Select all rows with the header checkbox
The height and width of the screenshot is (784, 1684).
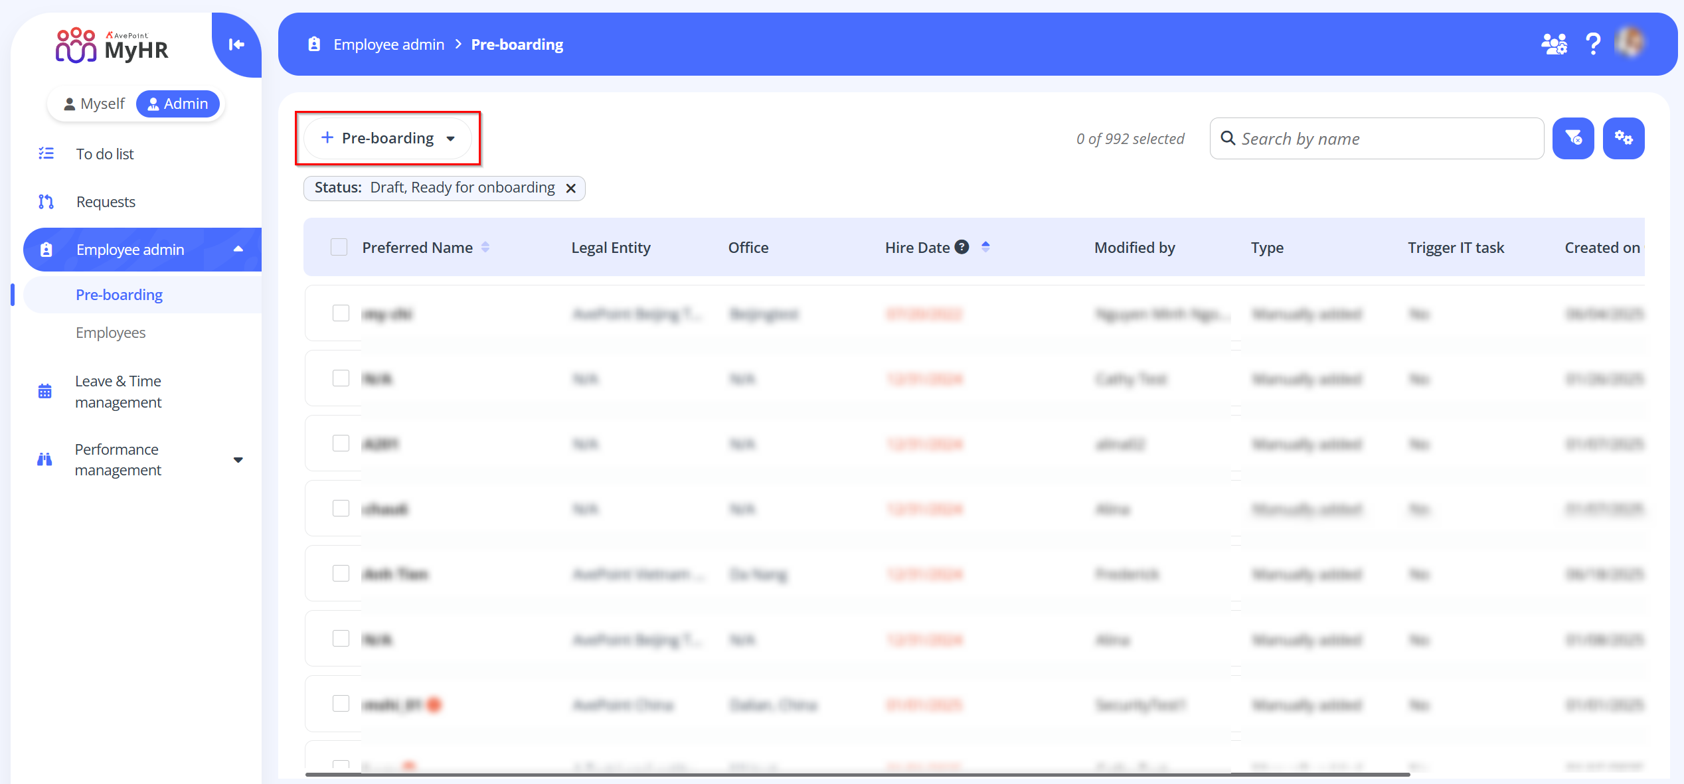[339, 247]
